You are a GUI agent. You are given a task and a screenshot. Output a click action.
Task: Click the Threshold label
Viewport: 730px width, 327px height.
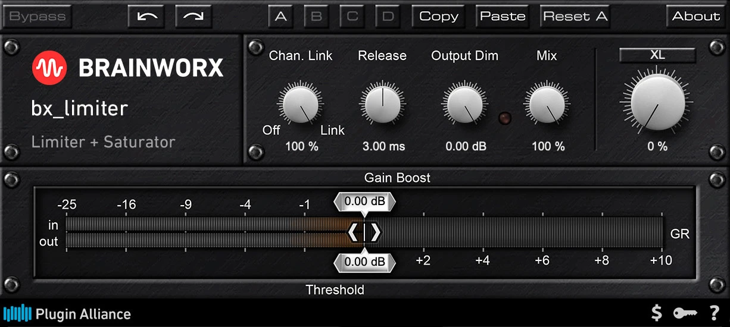coord(335,290)
